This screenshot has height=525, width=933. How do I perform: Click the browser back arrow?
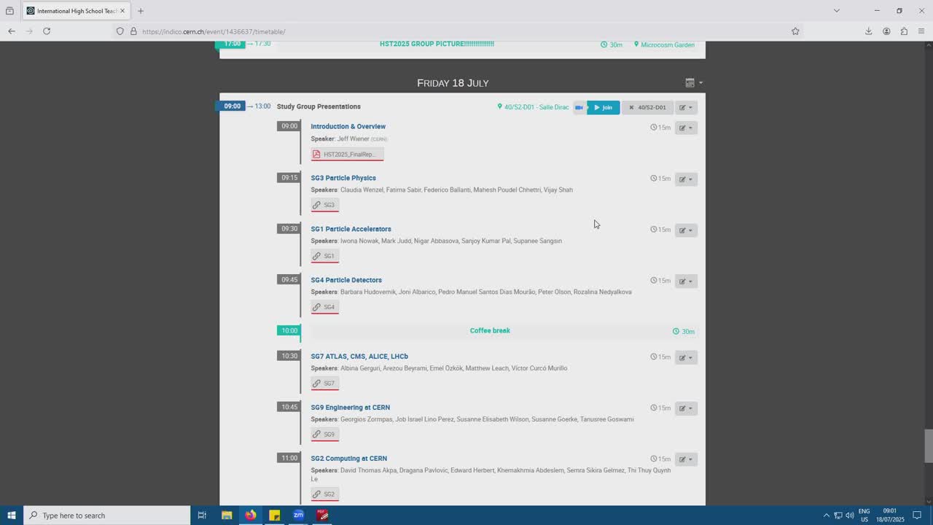tap(12, 31)
